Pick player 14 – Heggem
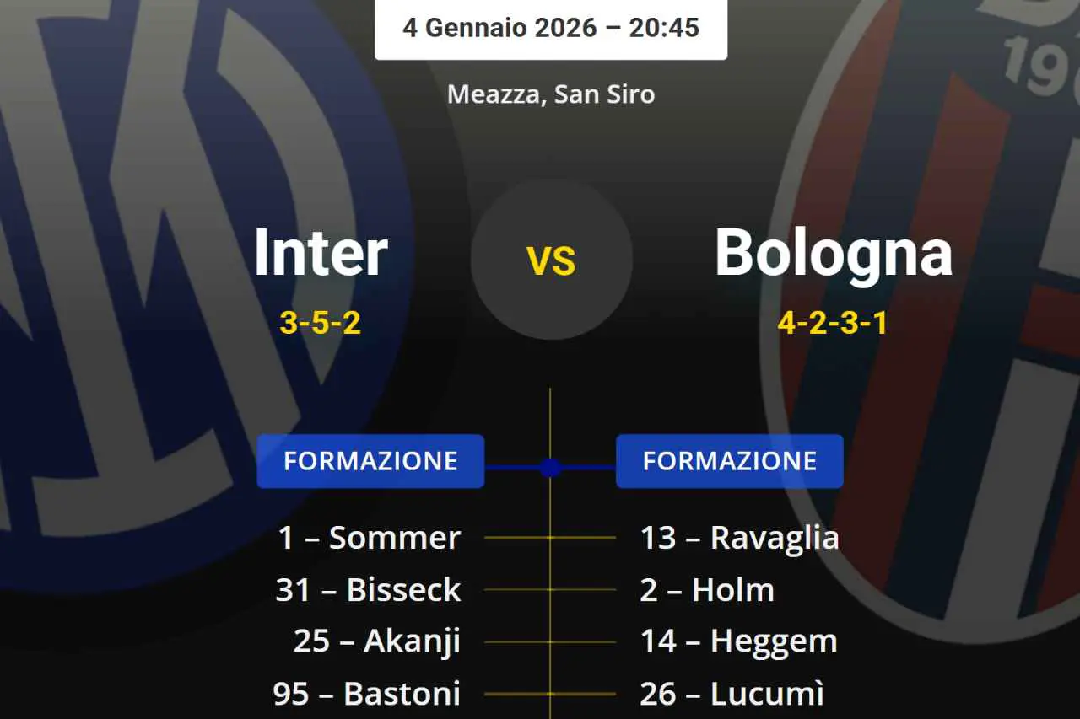The height and width of the screenshot is (719, 1080). pyautogui.click(x=738, y=641)
